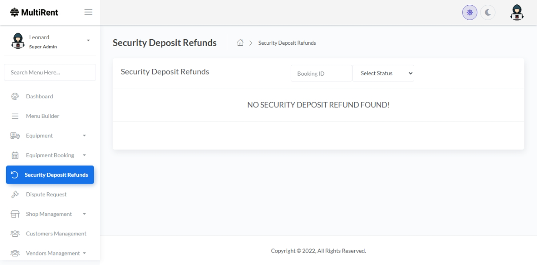Toggle the sidebar with hamburger icon
This screenshot has width=537, height=265.
tap(88, 13)
